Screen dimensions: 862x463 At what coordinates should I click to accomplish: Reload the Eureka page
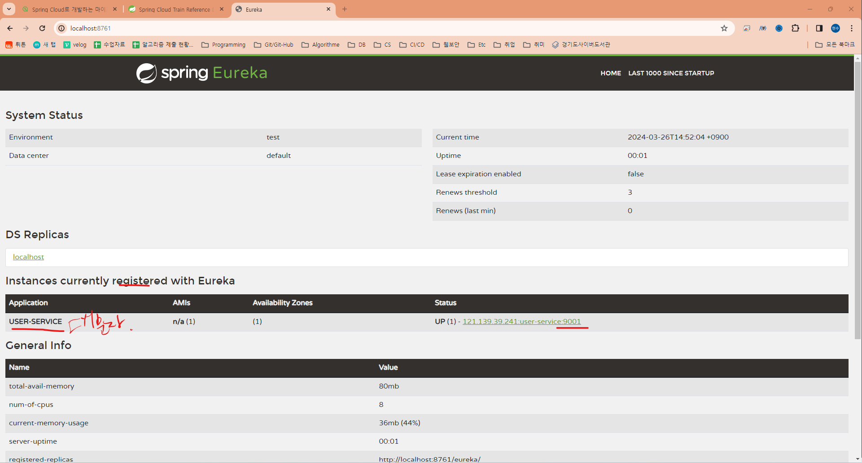[42, 28]
